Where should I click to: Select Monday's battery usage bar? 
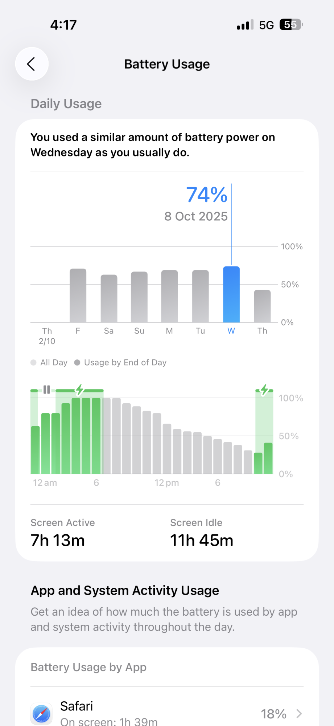(169, 296)
